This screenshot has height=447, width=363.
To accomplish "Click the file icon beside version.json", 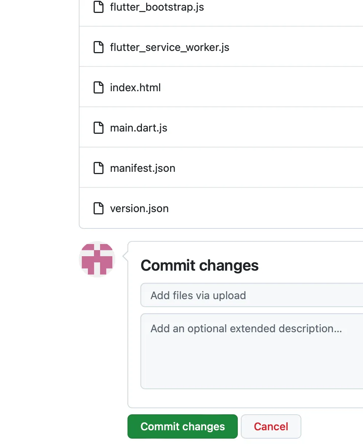I will pos(99,209).
